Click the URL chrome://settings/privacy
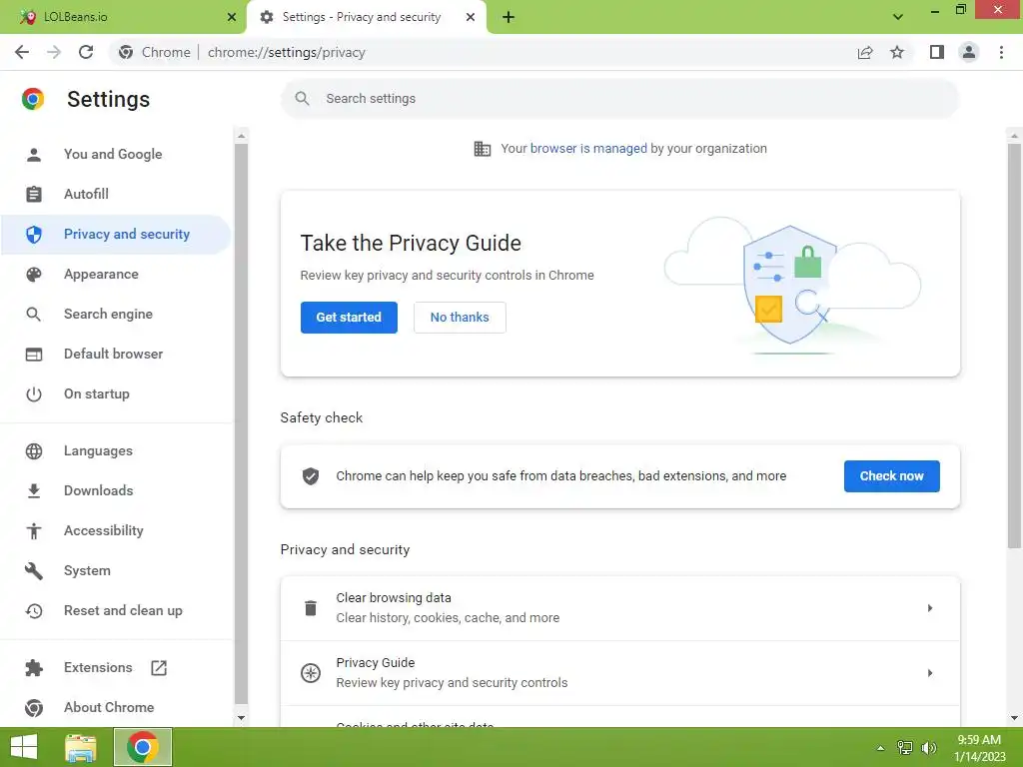This screenshot has width=1023, height=767. [x=287, y=52]
